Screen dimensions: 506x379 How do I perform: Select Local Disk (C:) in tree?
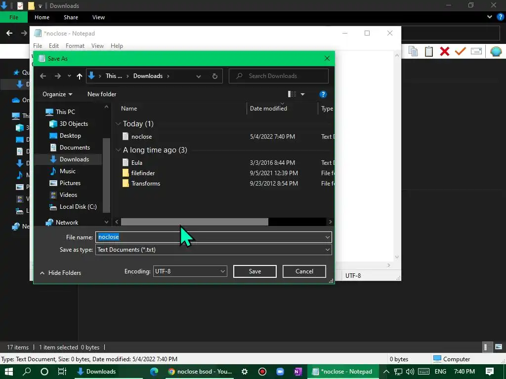[x=73, y=207]
